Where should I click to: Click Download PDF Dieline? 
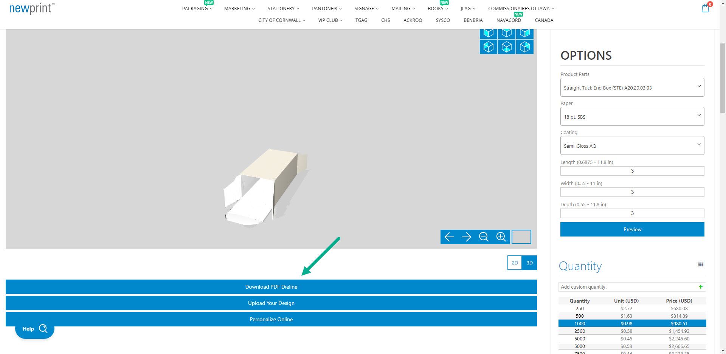pyautogui.click(x=271, y=287)
